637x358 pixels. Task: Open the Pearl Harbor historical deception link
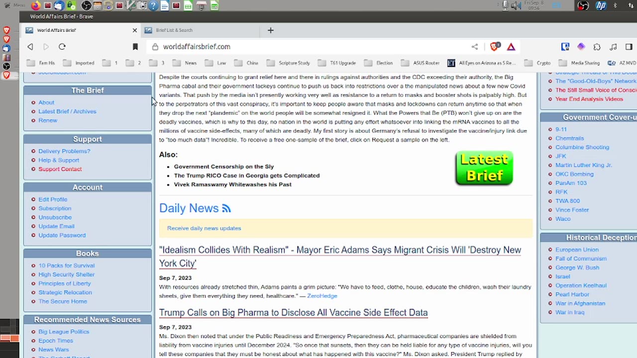572,294
